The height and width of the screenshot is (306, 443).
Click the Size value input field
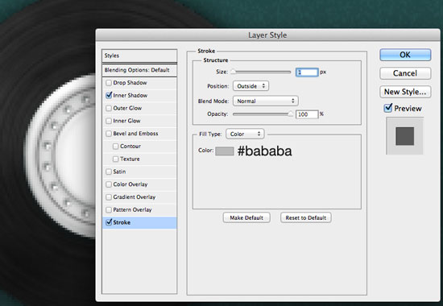coord(307,72)
